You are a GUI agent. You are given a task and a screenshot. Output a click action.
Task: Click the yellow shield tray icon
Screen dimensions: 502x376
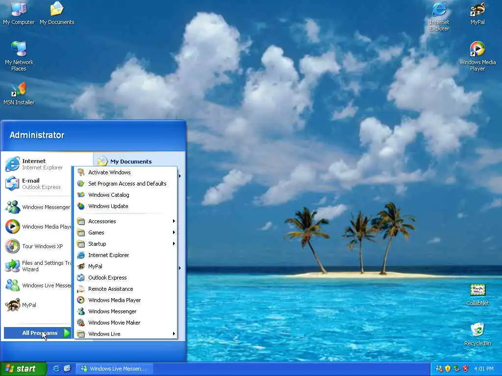click(x=448, y=369)
